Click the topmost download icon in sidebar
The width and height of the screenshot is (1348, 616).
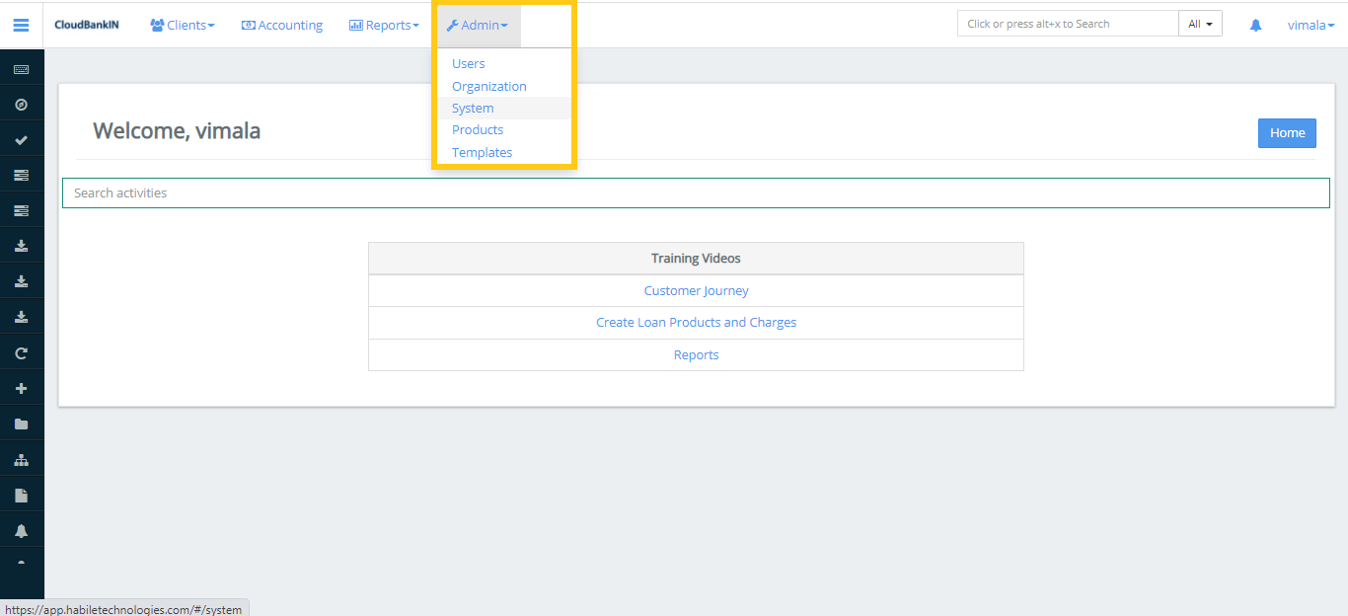coord(22,245)
